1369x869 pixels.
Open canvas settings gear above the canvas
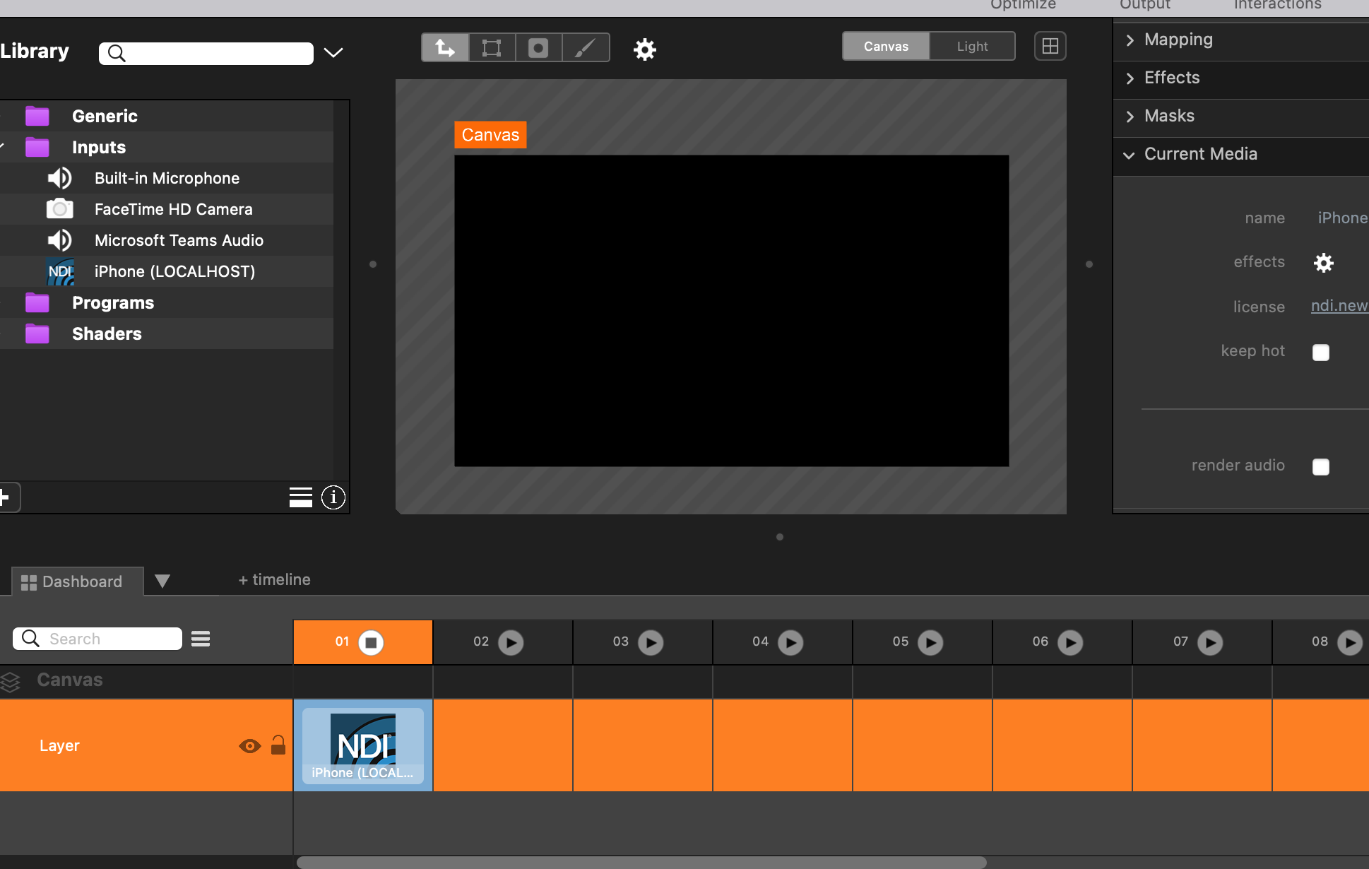pos(644,49)
